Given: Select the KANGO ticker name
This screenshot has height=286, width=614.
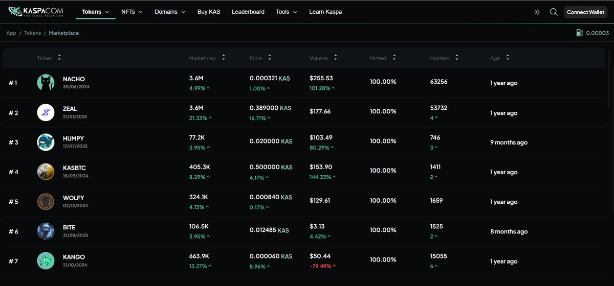Looking at the screenshot, I should [x=74, y=257].
